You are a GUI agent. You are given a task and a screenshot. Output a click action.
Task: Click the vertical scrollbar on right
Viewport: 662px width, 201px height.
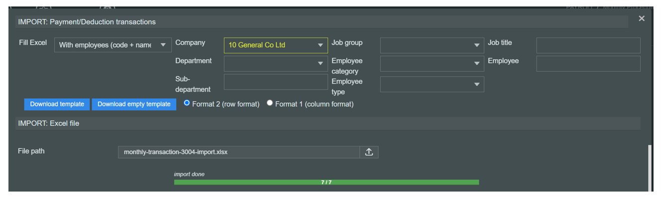pos(649,168)
